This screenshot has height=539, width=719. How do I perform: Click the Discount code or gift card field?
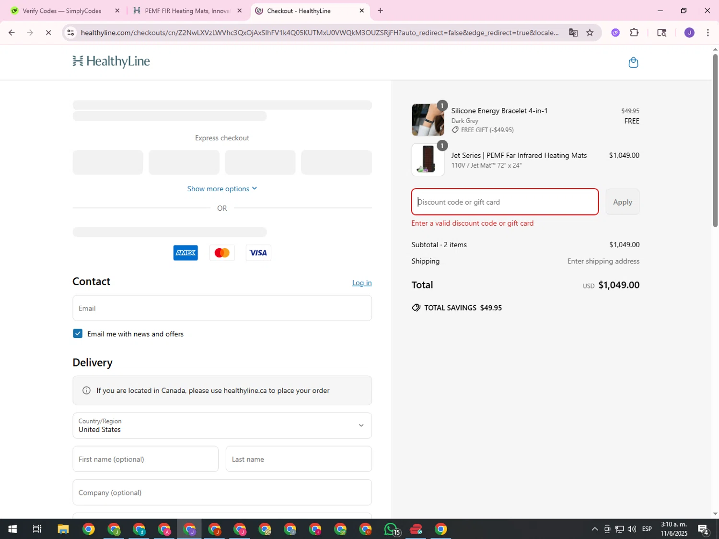[505, 202]
